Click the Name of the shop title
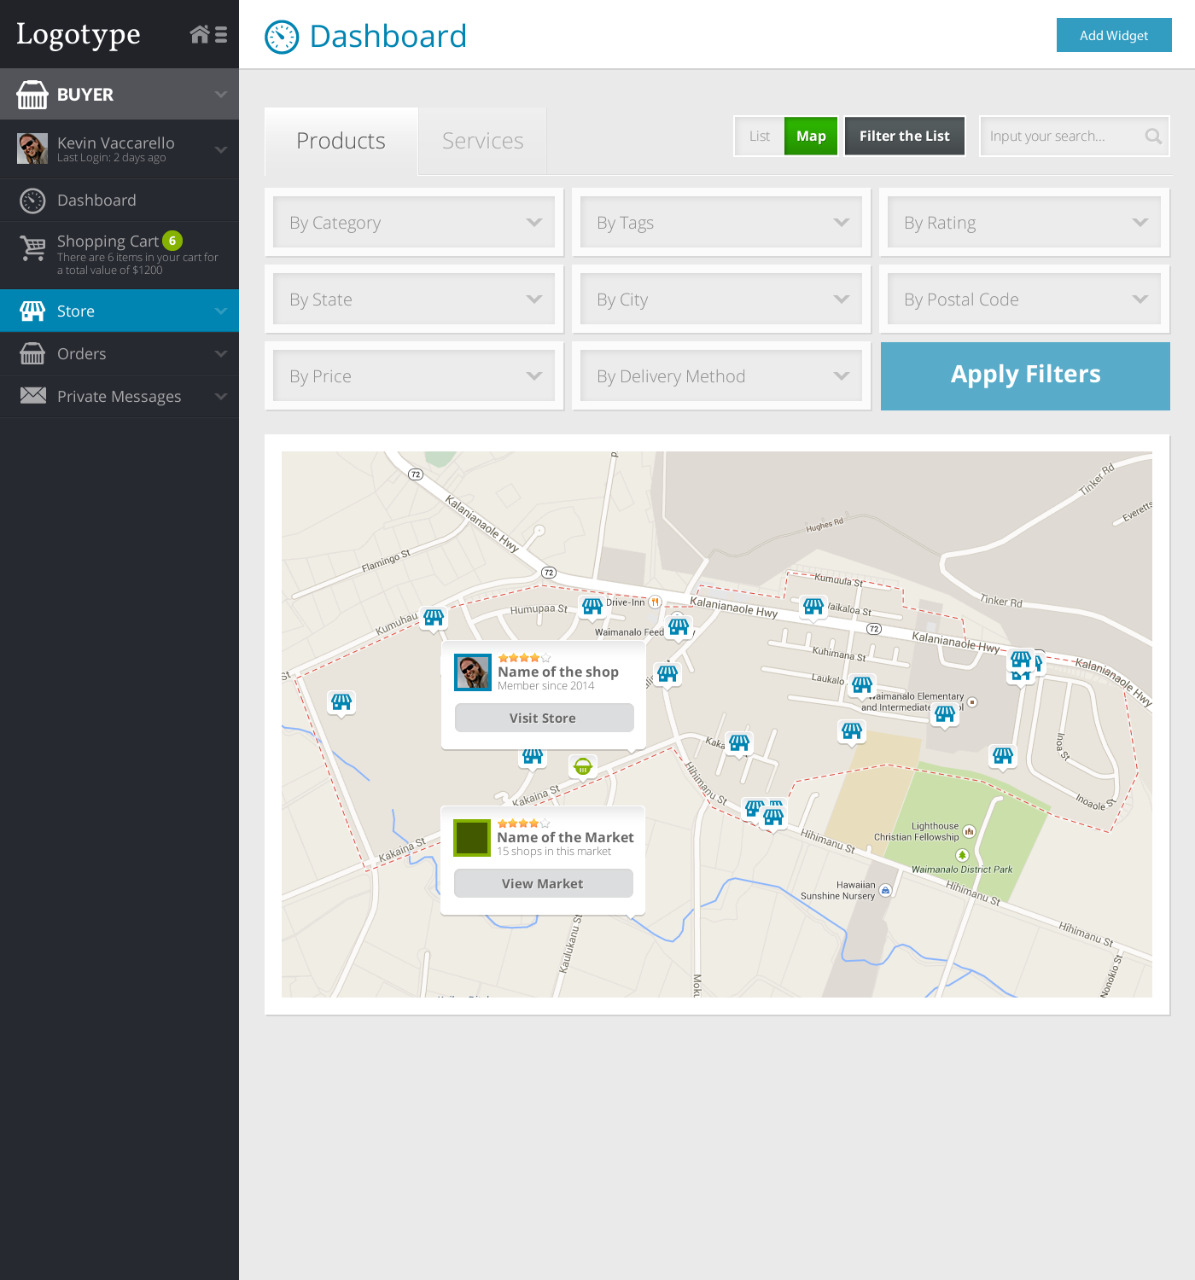 point(558,672)
